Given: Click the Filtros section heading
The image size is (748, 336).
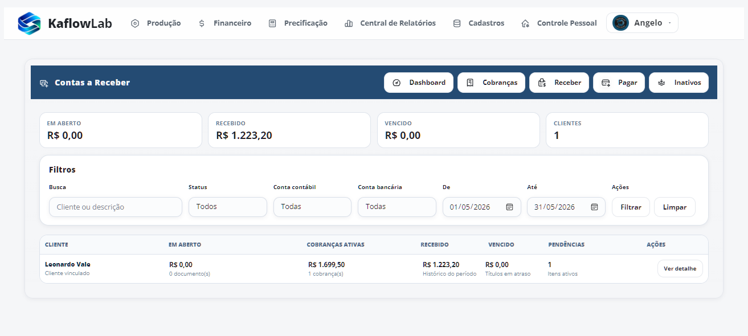Looking at the screenshot, I should click(x=62, y=170).
